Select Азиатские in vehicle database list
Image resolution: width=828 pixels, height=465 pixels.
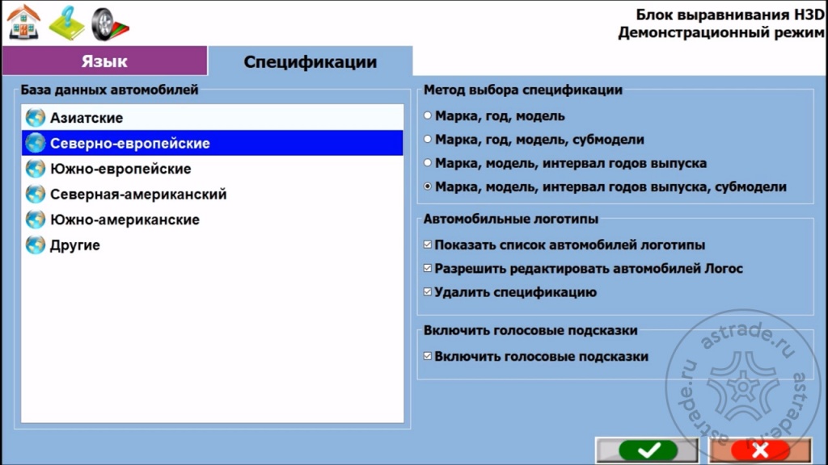[213, 118]
